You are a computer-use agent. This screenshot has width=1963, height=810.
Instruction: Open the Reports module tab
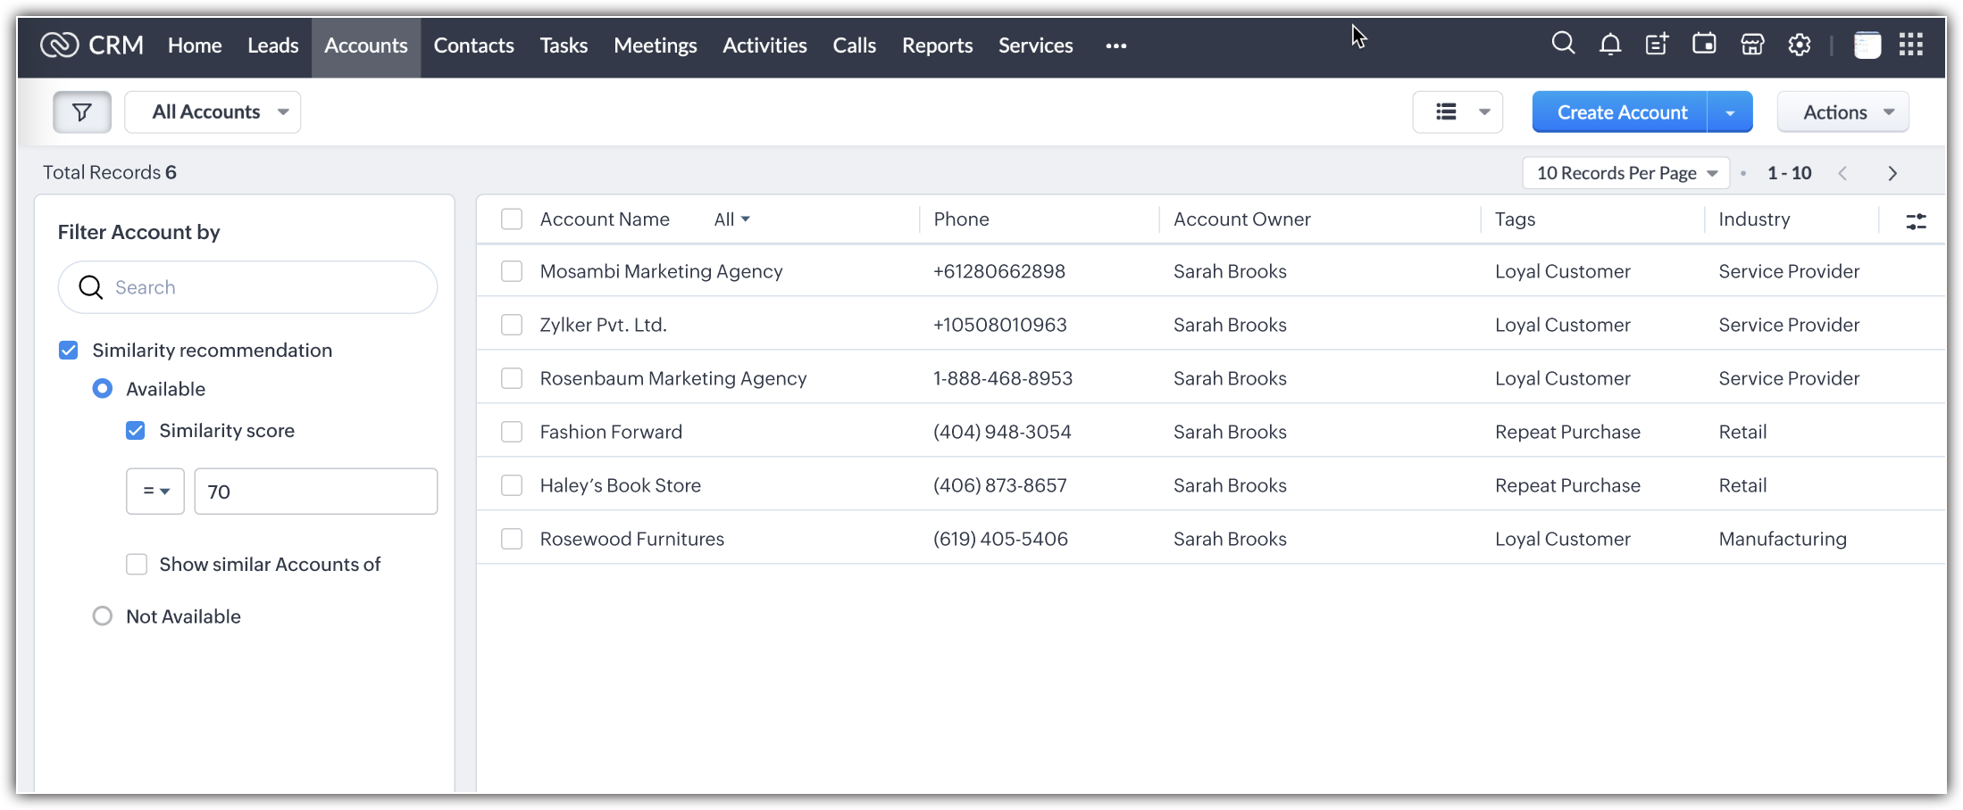pyautogui.click(x=937, y=45)
